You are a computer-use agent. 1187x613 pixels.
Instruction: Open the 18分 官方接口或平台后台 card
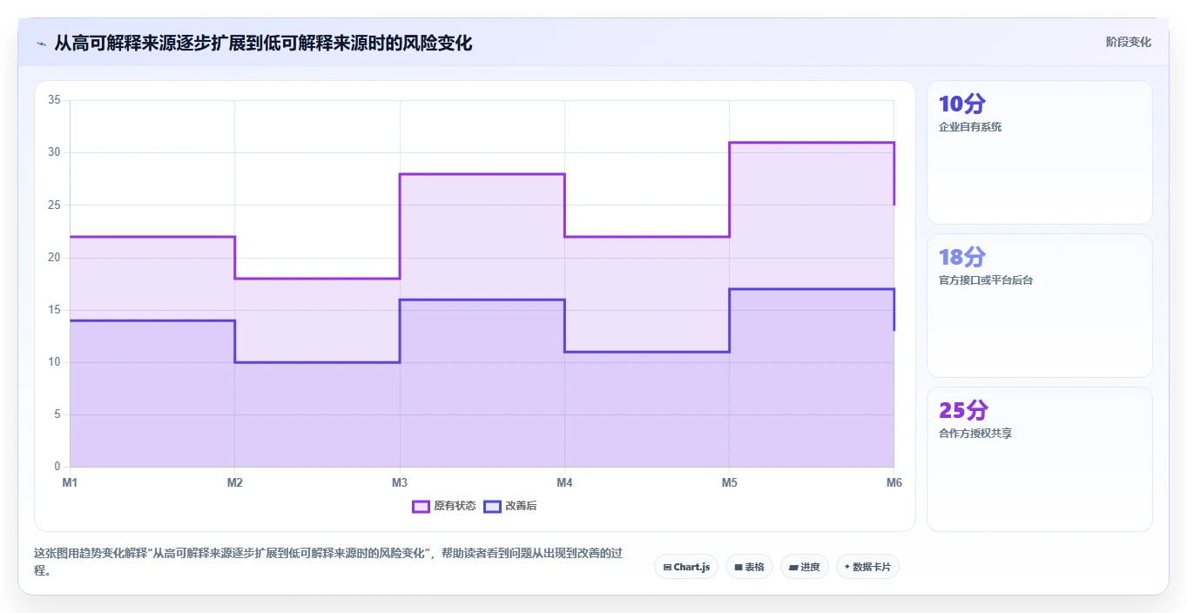coord(1040,306)
